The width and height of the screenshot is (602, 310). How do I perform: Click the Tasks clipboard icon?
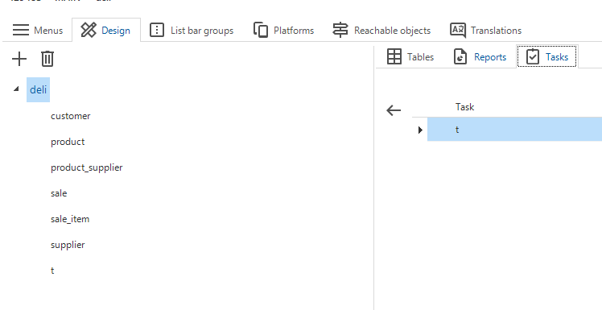pyautogui.click(x=533, y=56)
